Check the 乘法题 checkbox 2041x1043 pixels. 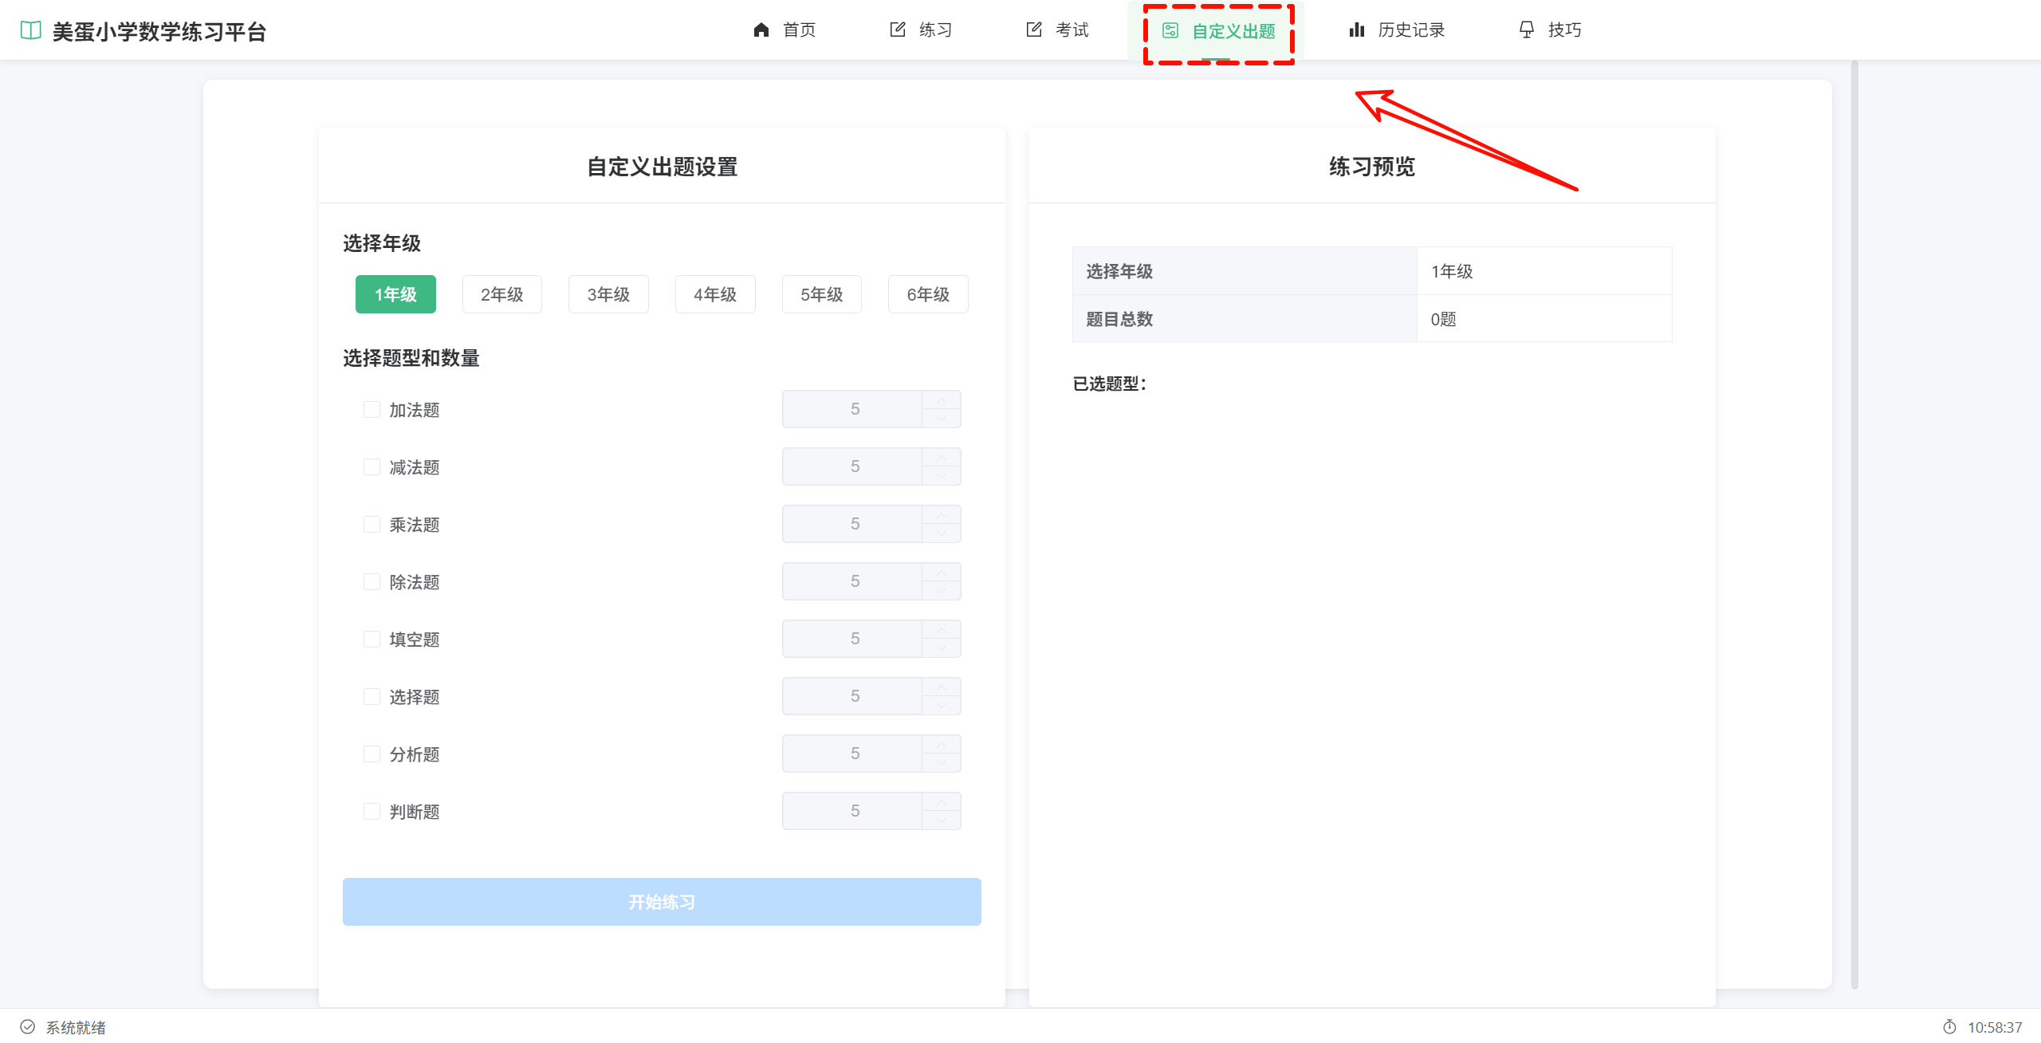pos(372,525)
